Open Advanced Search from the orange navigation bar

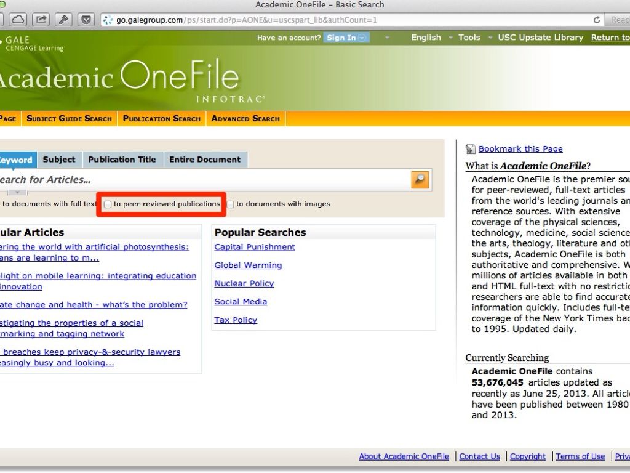click(x=245, y=119)
